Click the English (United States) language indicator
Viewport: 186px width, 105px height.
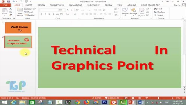tap(34, 98)
